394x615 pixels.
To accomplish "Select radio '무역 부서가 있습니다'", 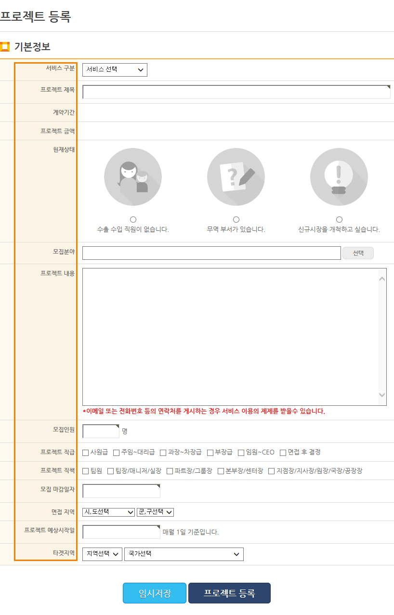I will click(236, 220).
